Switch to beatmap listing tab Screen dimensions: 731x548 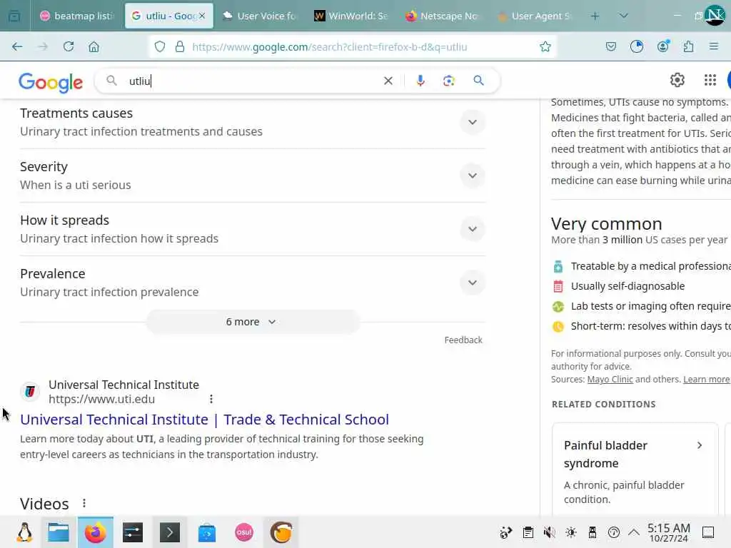tap(77, 16)
